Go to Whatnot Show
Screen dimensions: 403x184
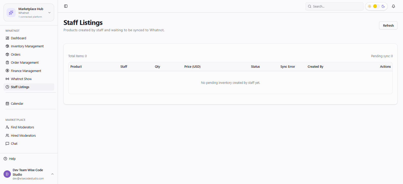(29, 79)
